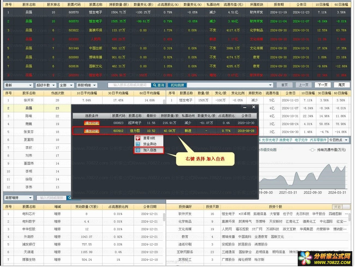Viewport: 355px width, 267px height.
Task: Click the 投资偏好 column header
Action: [x=185, y=207]
